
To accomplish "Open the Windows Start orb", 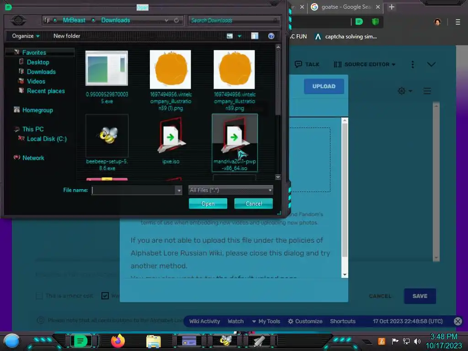I will 11,341.
